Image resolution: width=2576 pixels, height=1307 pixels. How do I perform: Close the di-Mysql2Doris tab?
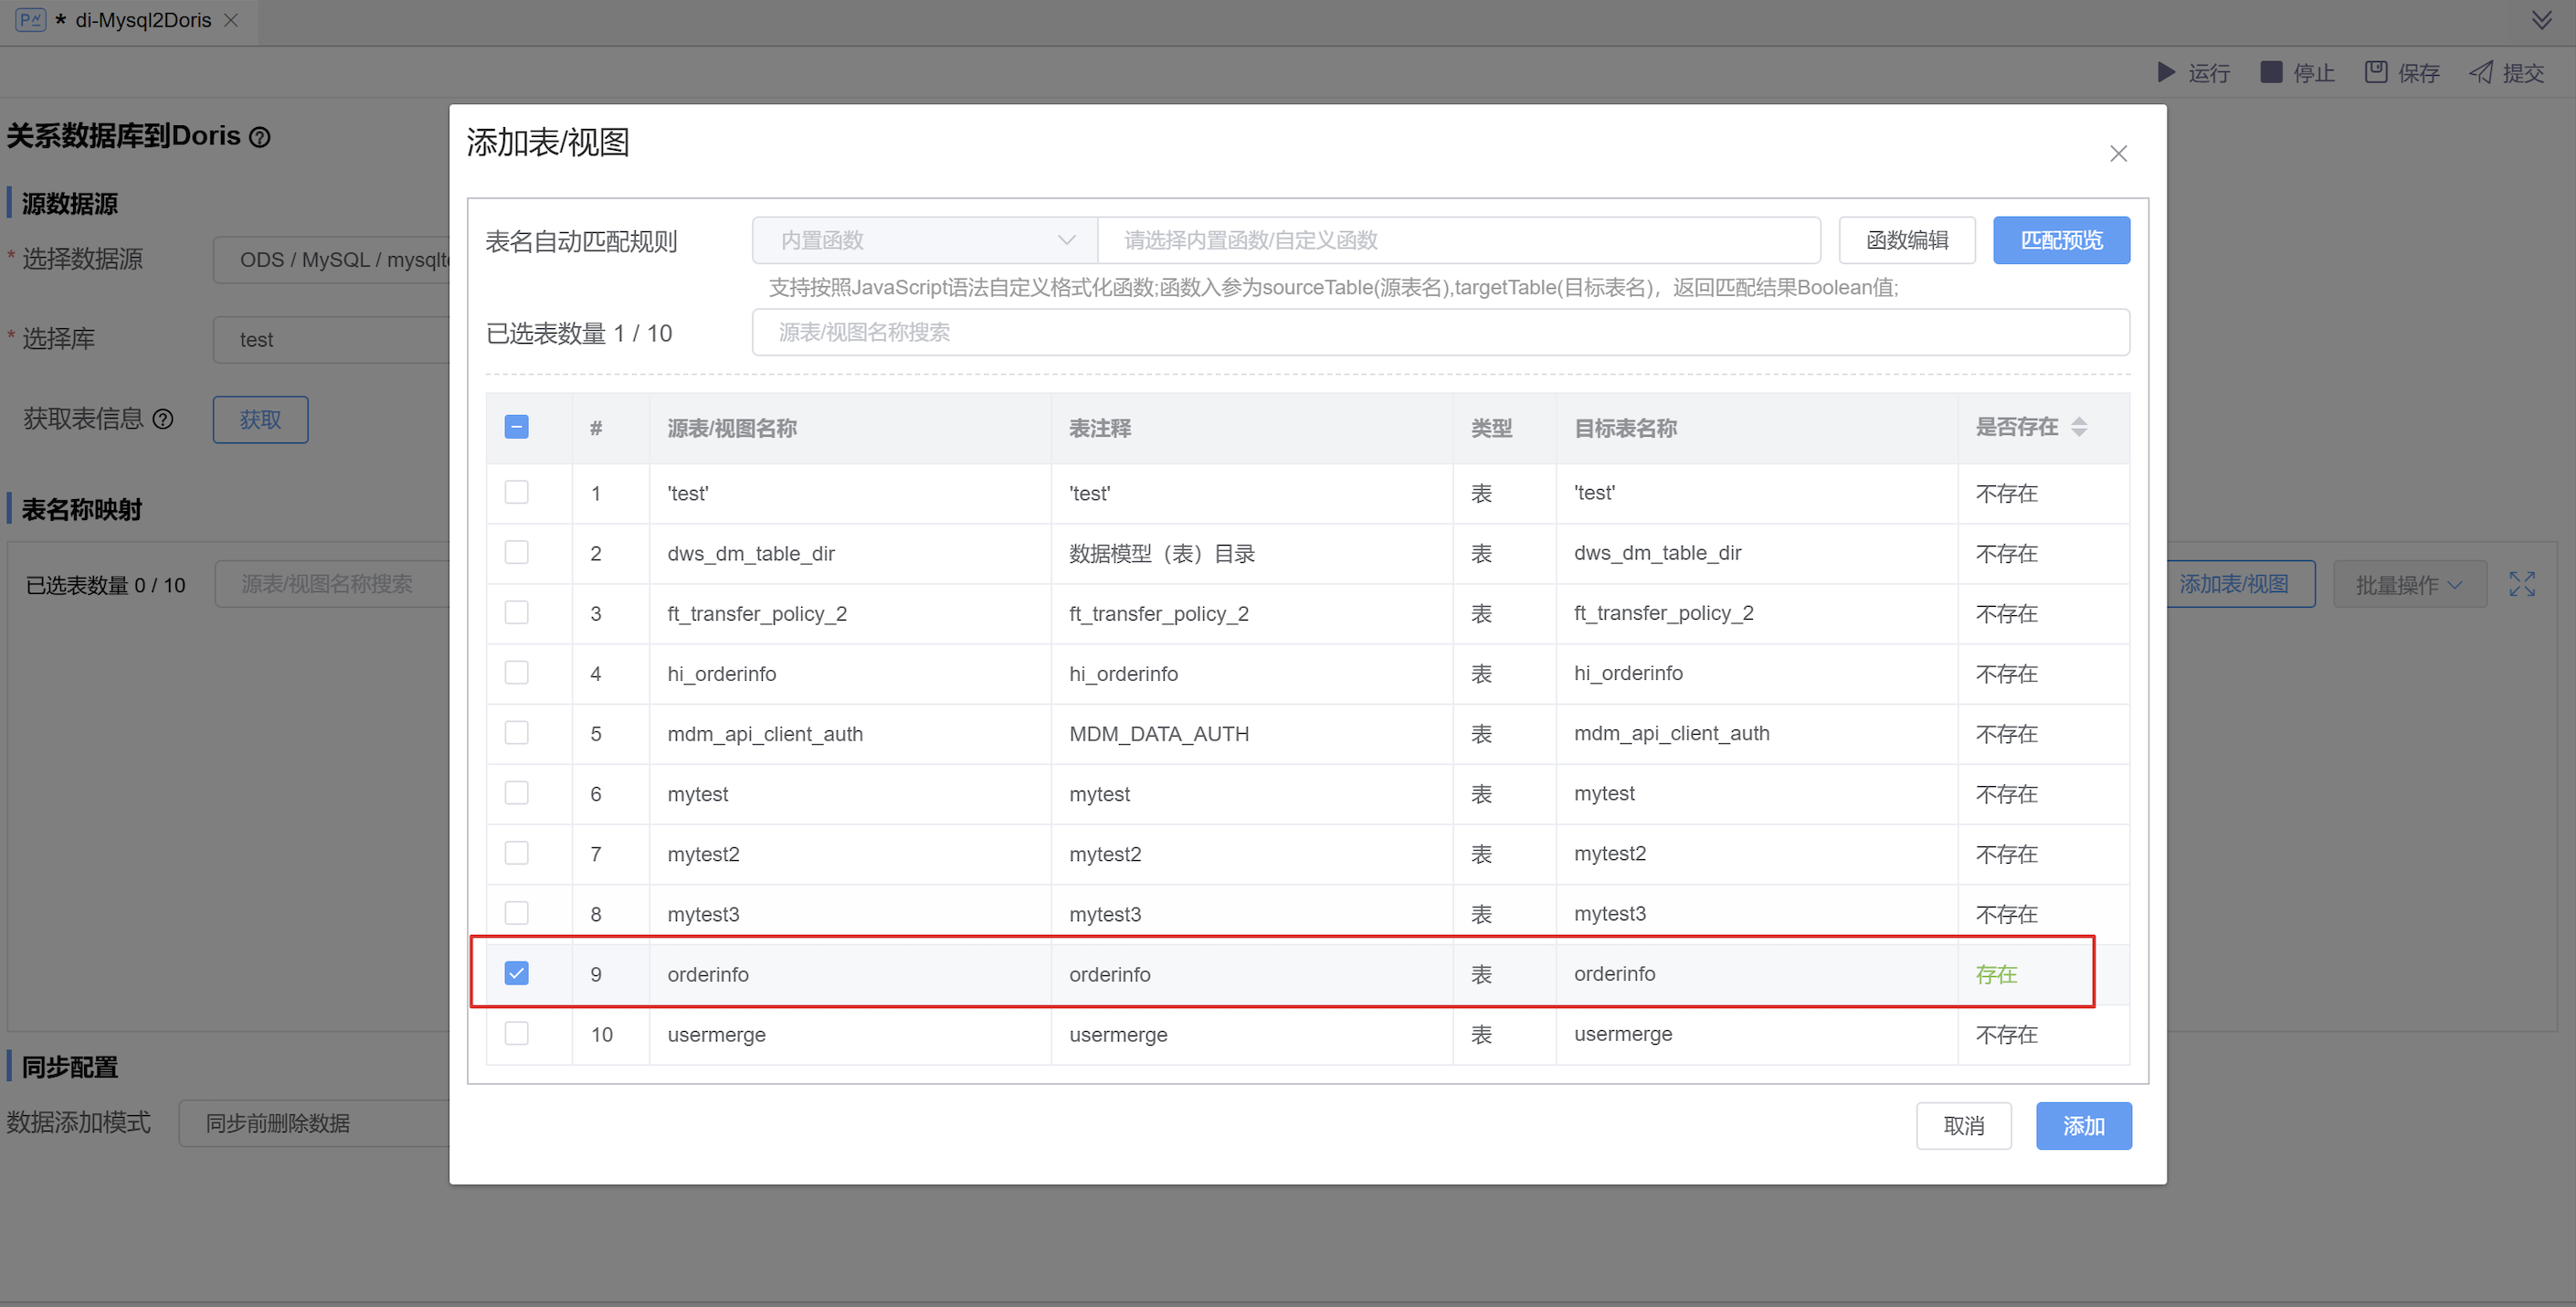point(231,20)
